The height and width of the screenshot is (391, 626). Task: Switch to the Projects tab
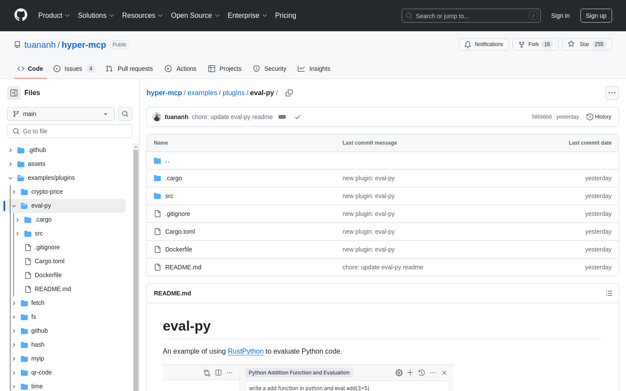tap(225, 69)
